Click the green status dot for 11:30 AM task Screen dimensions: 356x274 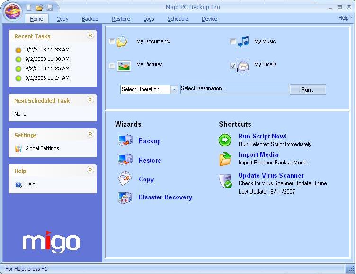point(18,60)
